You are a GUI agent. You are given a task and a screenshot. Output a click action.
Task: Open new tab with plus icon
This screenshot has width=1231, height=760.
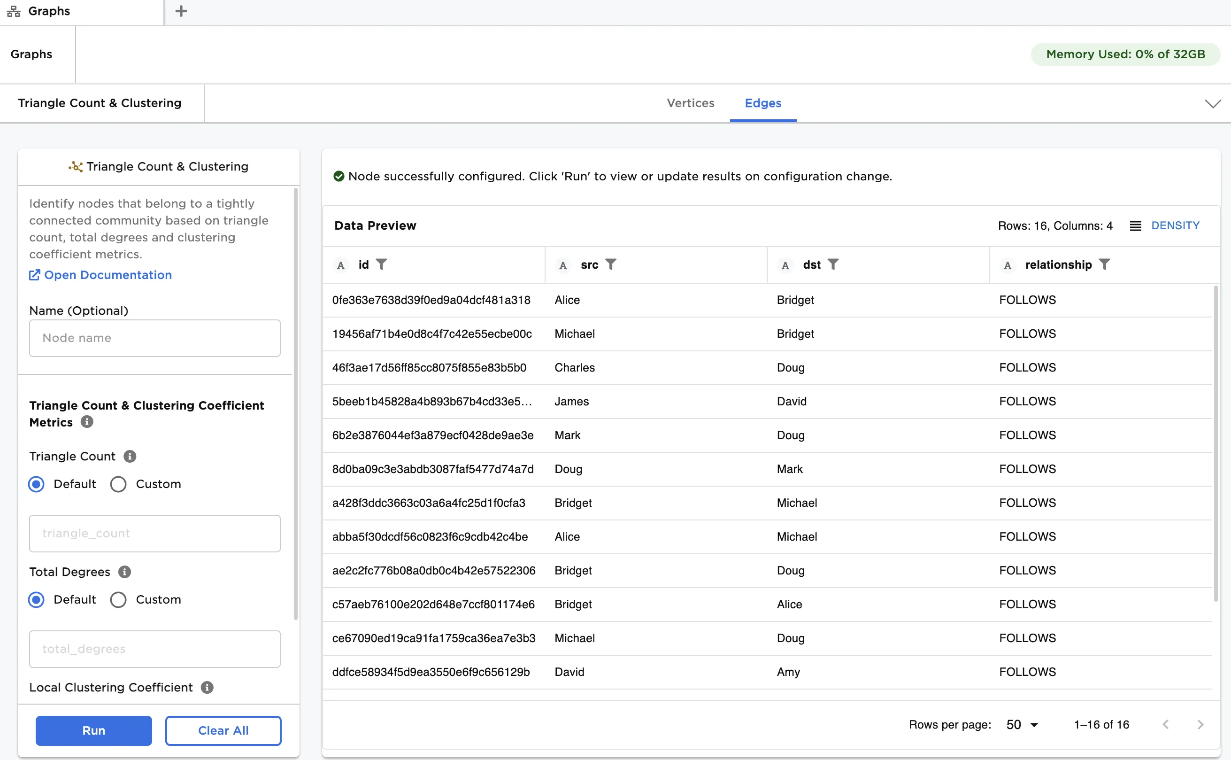click(181, 11)
